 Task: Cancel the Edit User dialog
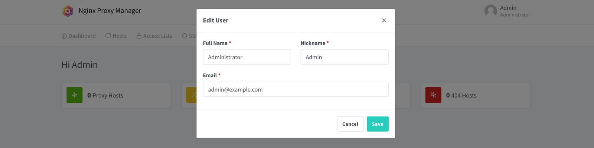[350, 124]
